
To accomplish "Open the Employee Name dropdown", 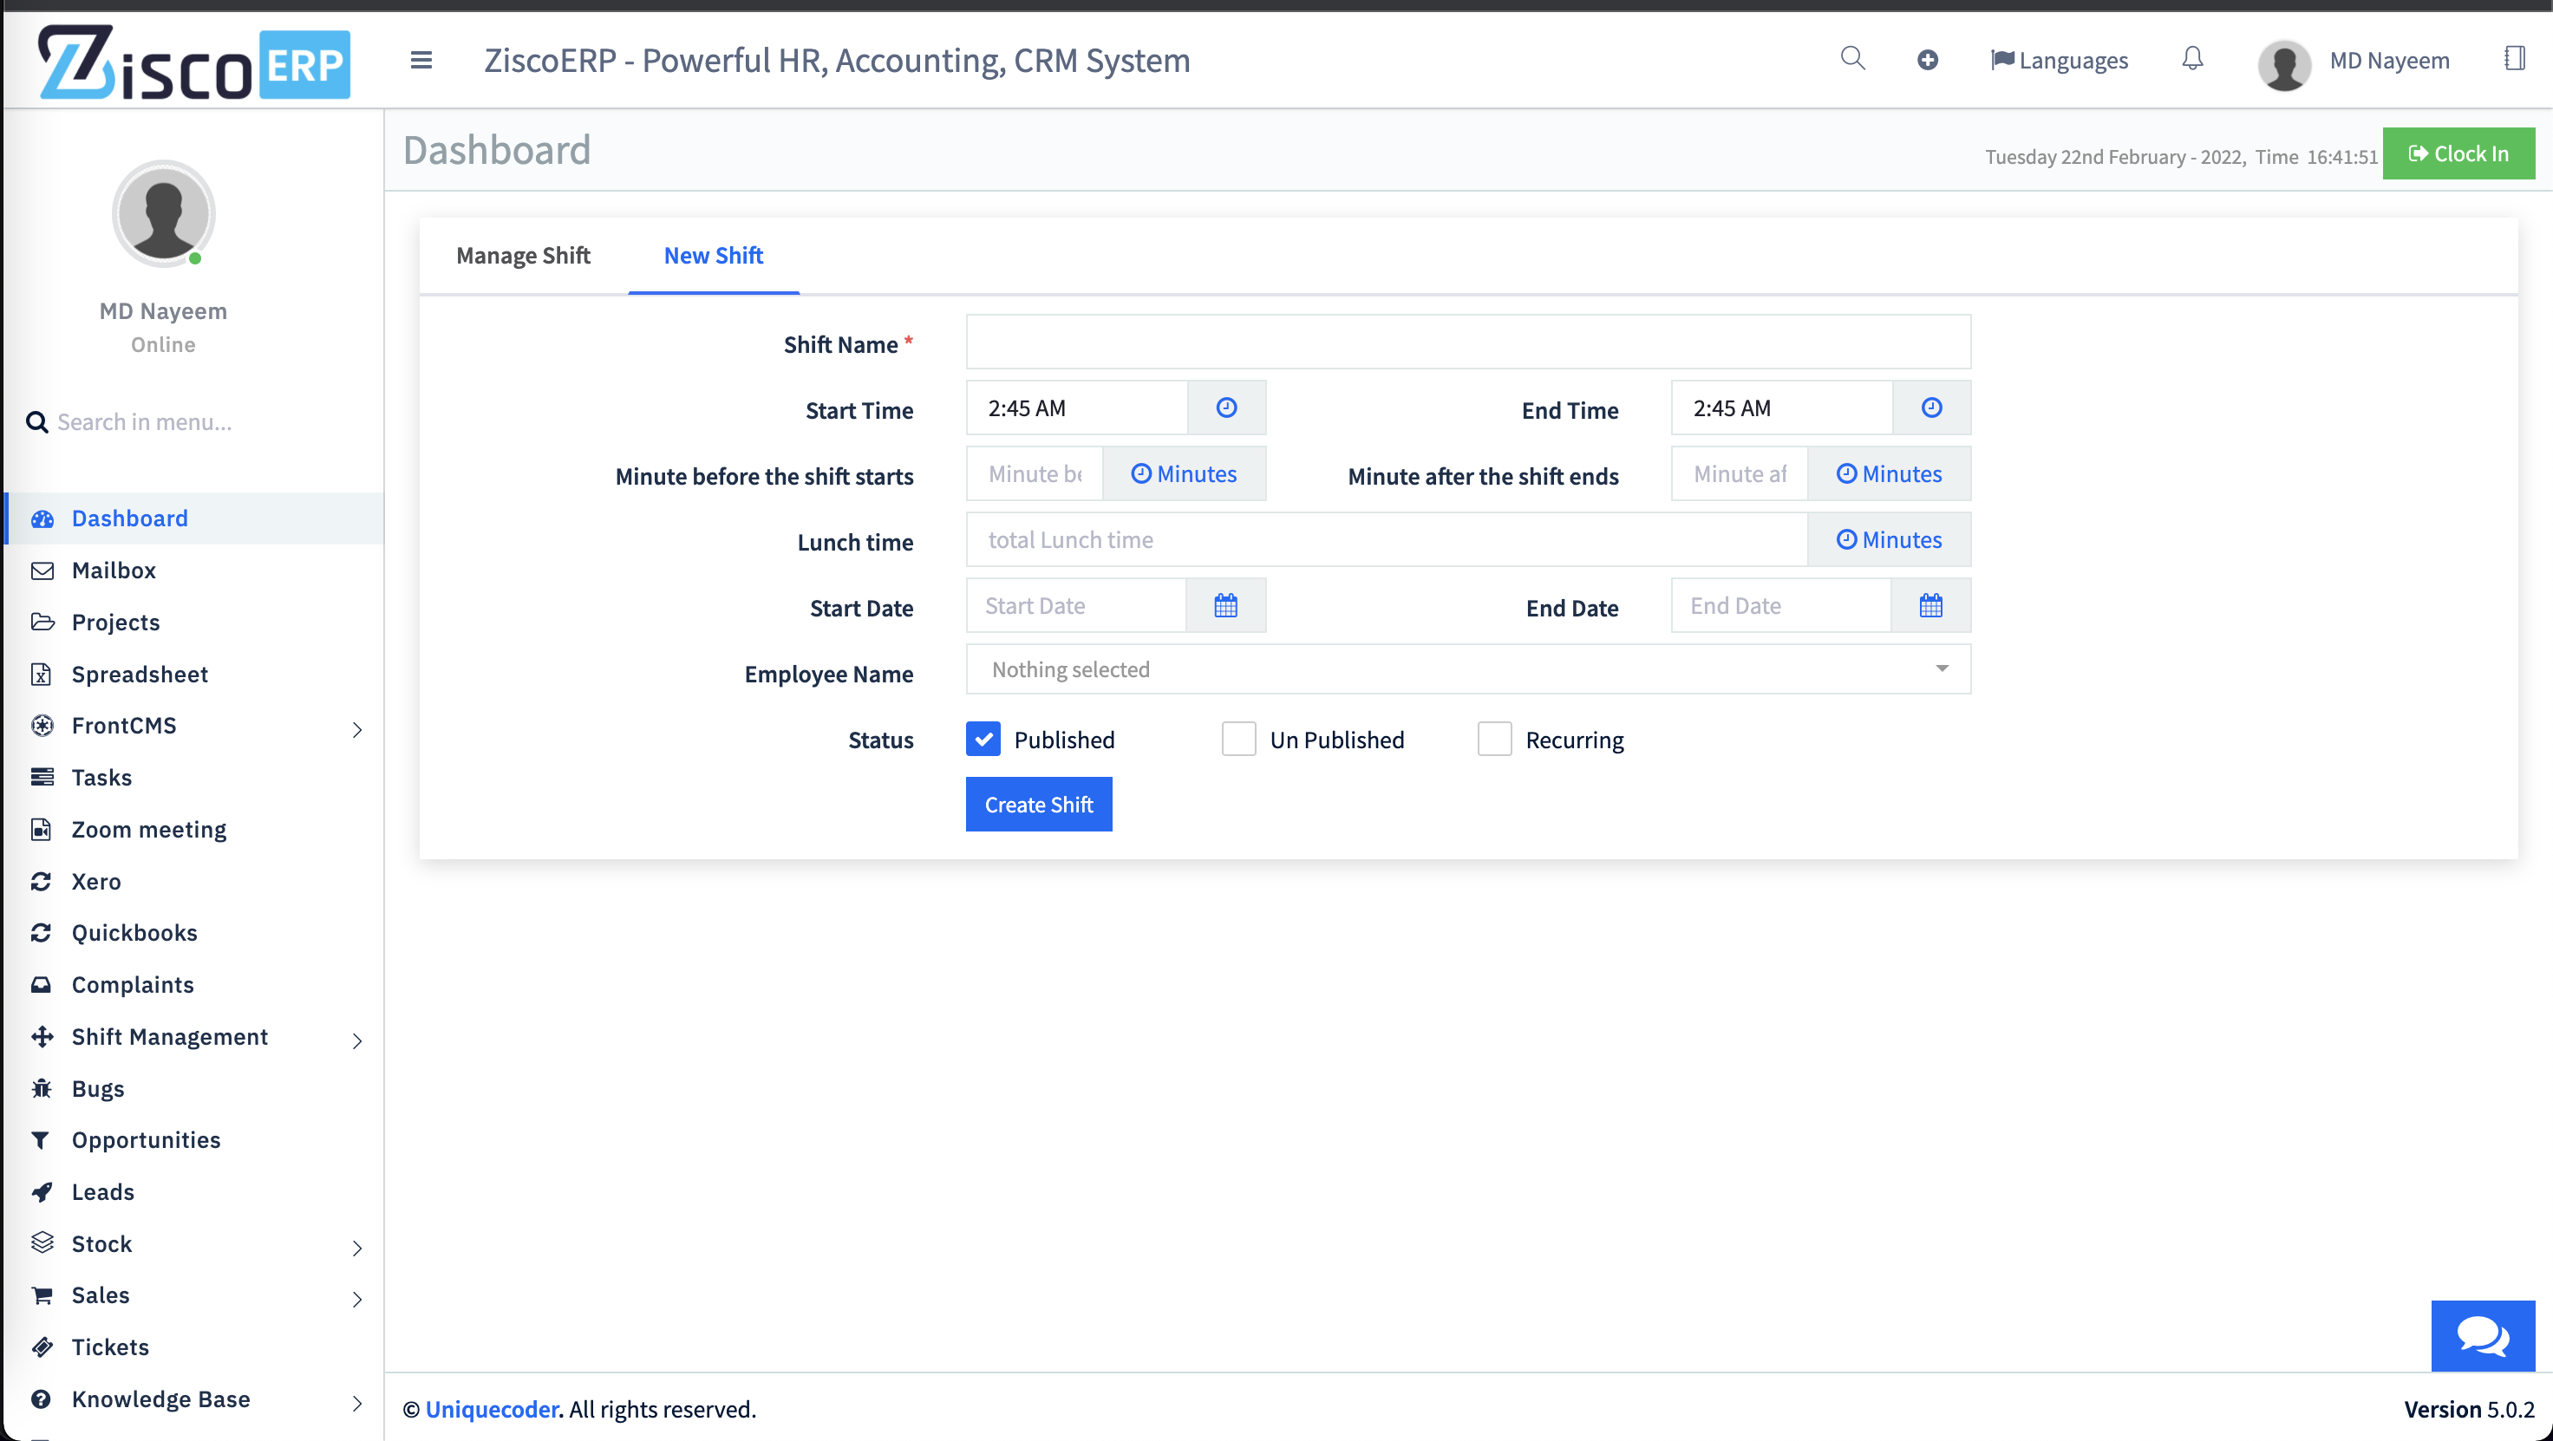I will (x=1468, y=669).
